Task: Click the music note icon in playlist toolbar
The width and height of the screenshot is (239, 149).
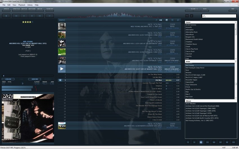Action: coord(156,20)
